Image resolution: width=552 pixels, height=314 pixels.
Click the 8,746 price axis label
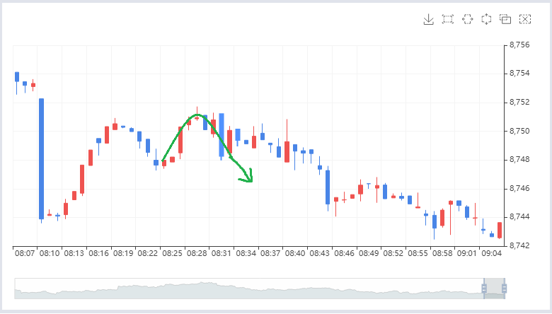pos(519,188)
